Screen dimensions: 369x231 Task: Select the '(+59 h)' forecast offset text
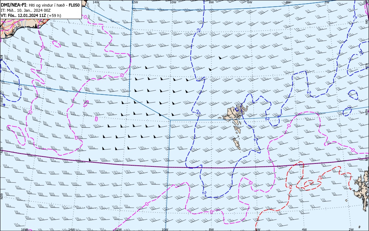click(54, 15)
